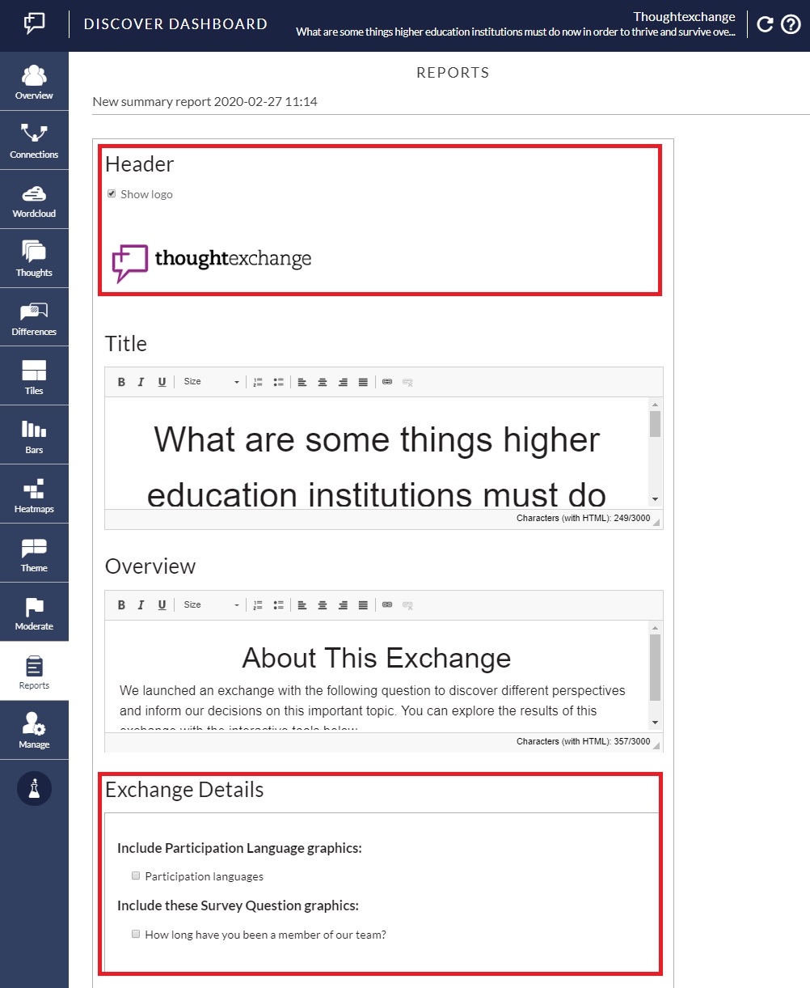810x988 pixels.
Task: Click the unlink icon in Overview editor
Action: coord(407,605)
